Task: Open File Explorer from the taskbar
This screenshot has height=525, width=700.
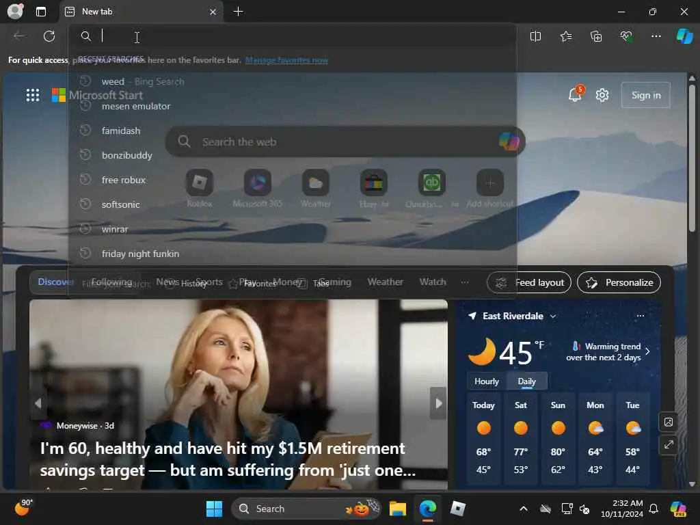Action: 397,509
